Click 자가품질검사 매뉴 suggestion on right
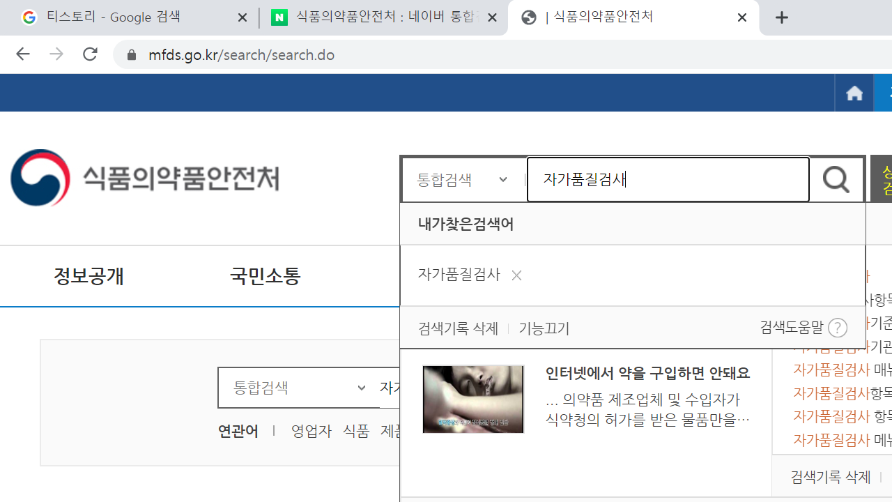This screenshot has width=892, height=502. pyautogui.click(x=843, y=370)
